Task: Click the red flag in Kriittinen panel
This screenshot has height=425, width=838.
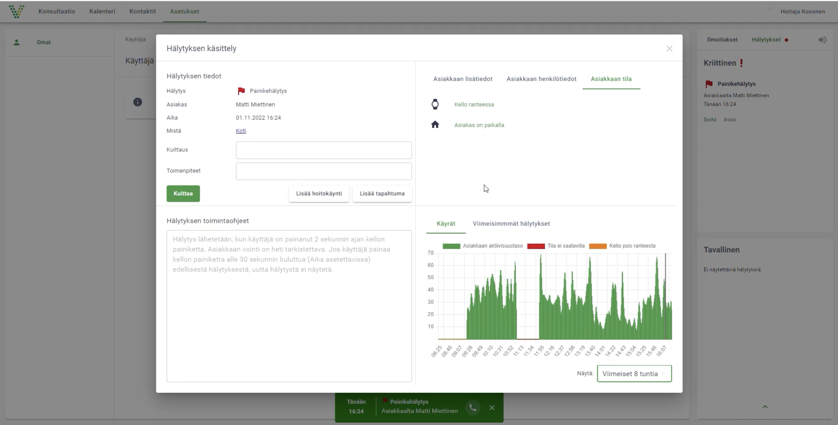Action: 709,84
